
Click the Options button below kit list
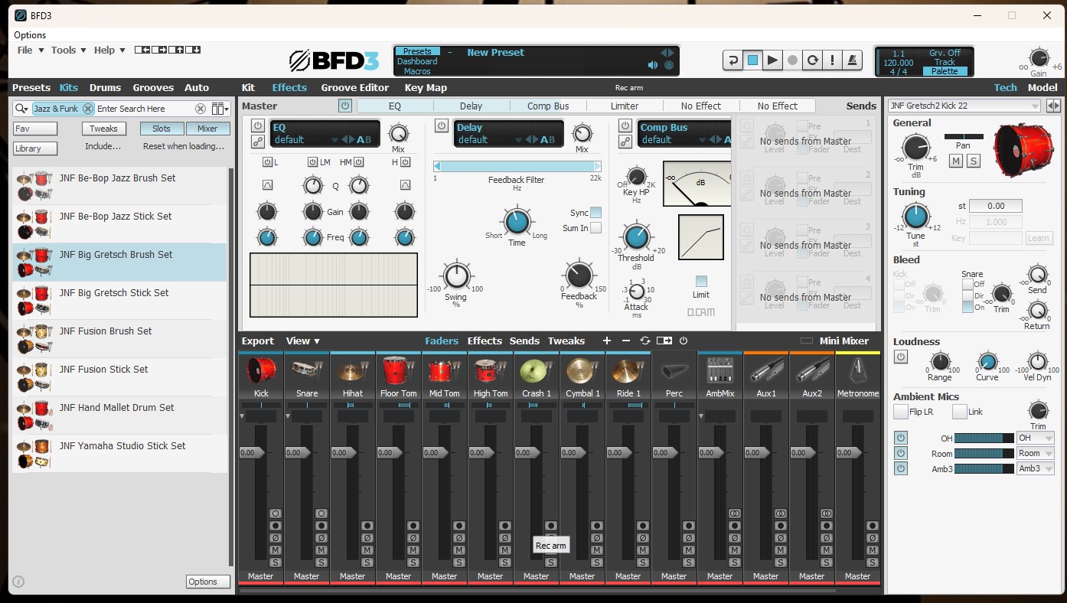tap(208, 582)
